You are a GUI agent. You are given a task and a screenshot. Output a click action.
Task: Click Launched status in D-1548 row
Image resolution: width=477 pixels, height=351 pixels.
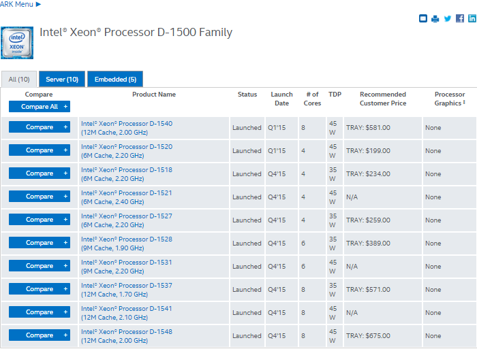coord(247,336)
